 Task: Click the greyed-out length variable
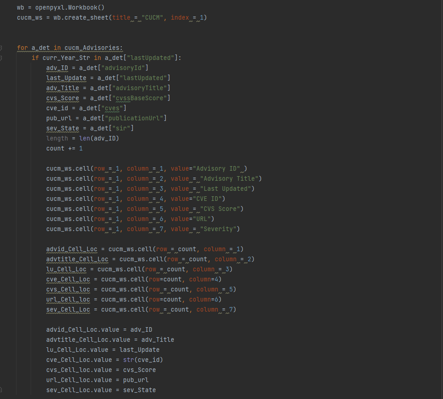[57, 138]
